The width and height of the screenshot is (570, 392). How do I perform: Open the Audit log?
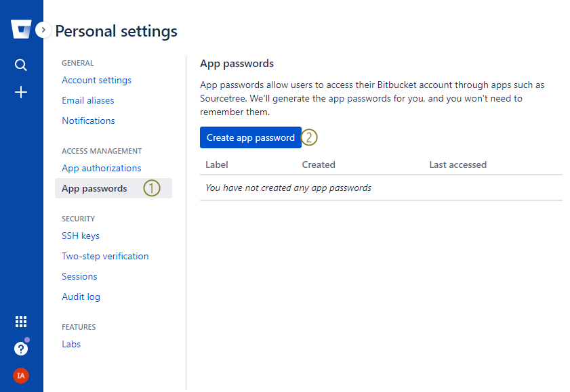click(81, 297)
